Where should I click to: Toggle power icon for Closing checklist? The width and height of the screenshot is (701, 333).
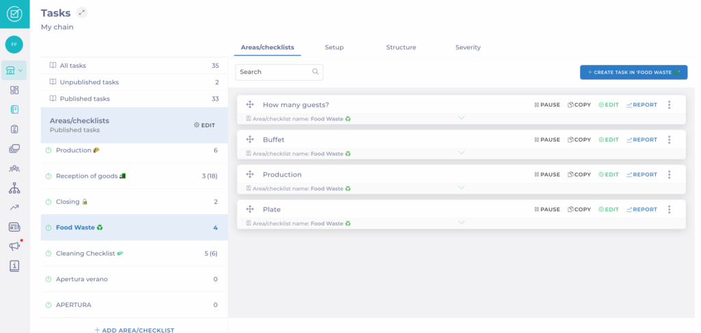(x=49, y=202)
